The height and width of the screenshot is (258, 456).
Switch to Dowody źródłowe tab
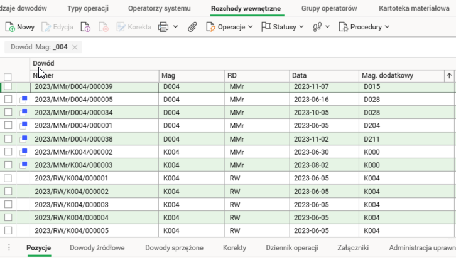click(97, 248)
